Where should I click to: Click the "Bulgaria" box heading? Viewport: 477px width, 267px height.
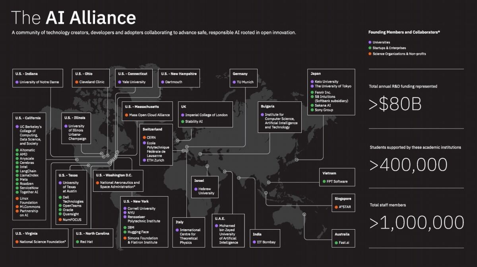coord(268,106)
